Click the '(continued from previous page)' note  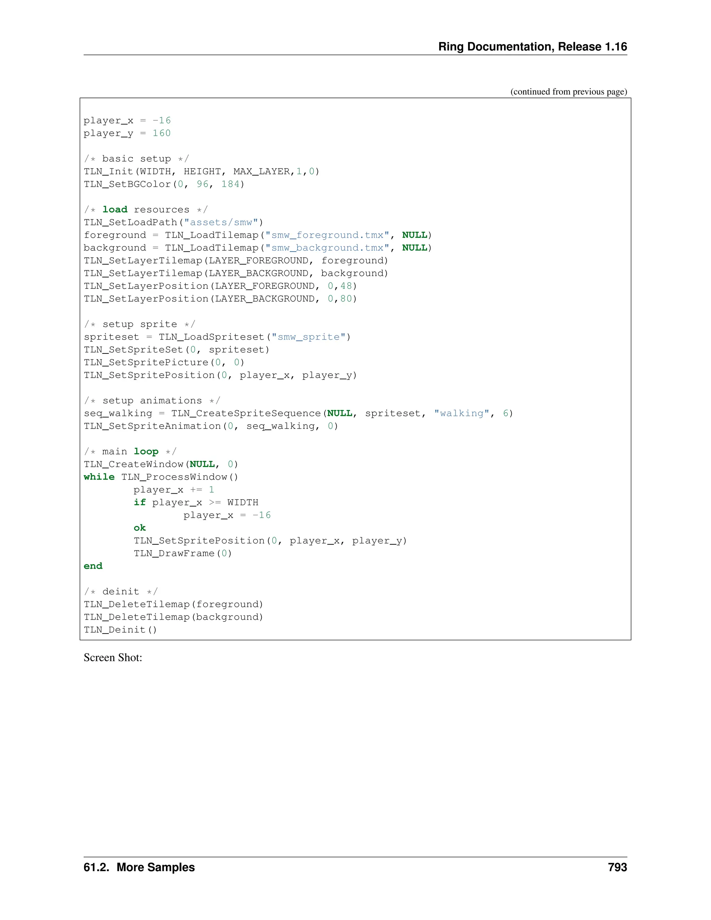568,92
